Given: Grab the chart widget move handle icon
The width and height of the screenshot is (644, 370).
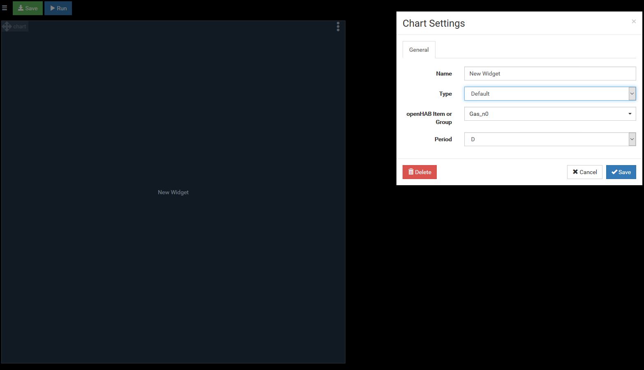Looking at the screenshot, I should pyautogui.click(x=7, y=27).
